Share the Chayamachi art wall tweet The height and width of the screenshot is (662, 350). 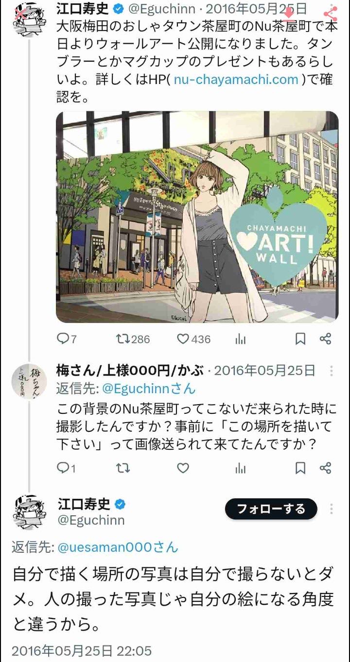pyautogui.click(x=326, y=339)
